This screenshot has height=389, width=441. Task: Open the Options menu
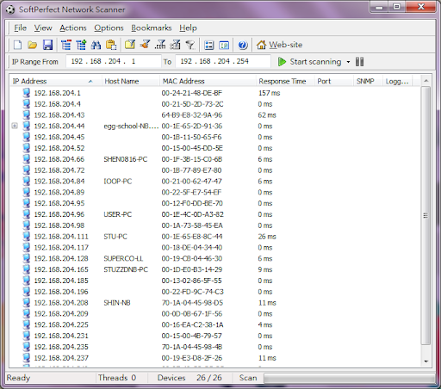(109, 28)
